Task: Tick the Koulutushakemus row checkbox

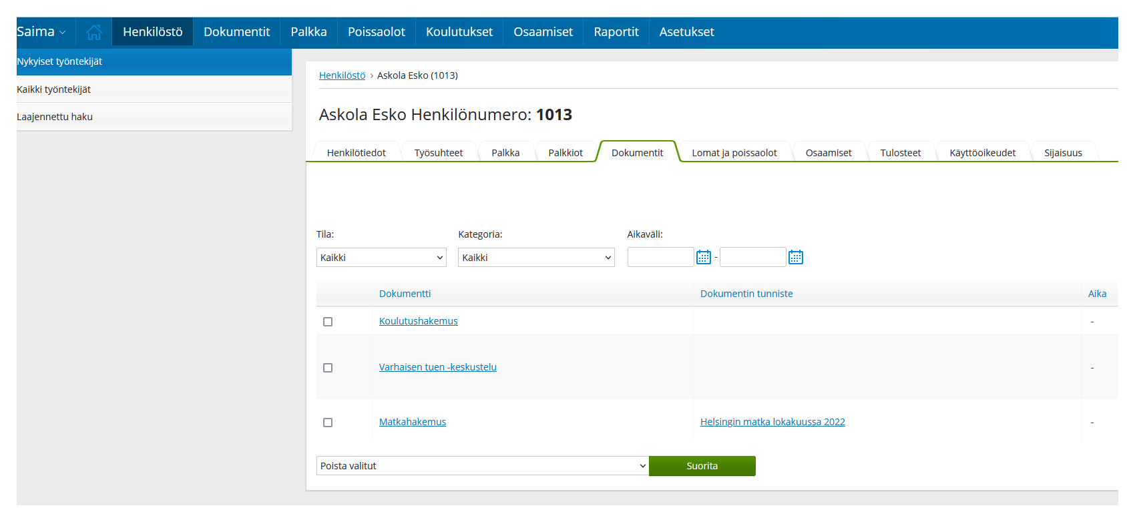Action: tap(328, 322)
